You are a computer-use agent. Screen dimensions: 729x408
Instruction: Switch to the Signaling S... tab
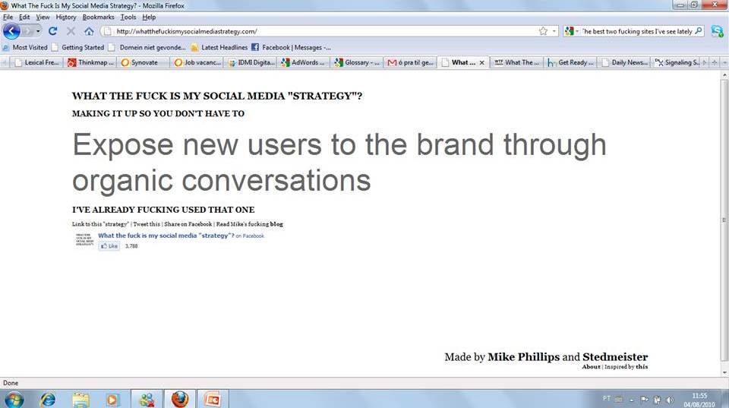[x=677, y=62]
